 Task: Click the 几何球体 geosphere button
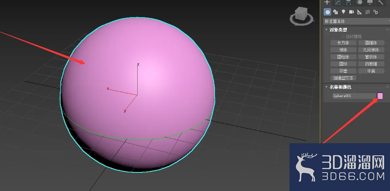(371, 50)
